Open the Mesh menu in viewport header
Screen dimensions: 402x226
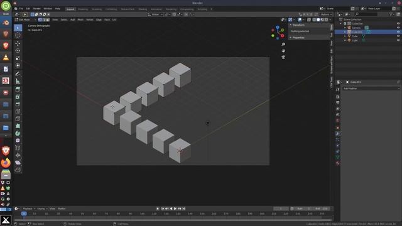pyautogui.click(x=80, y=19)
